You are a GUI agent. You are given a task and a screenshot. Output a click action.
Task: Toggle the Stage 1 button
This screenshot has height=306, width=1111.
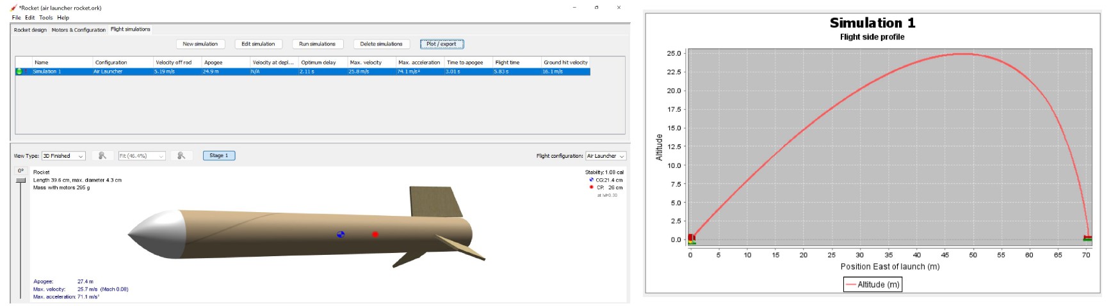pos(219,156)
